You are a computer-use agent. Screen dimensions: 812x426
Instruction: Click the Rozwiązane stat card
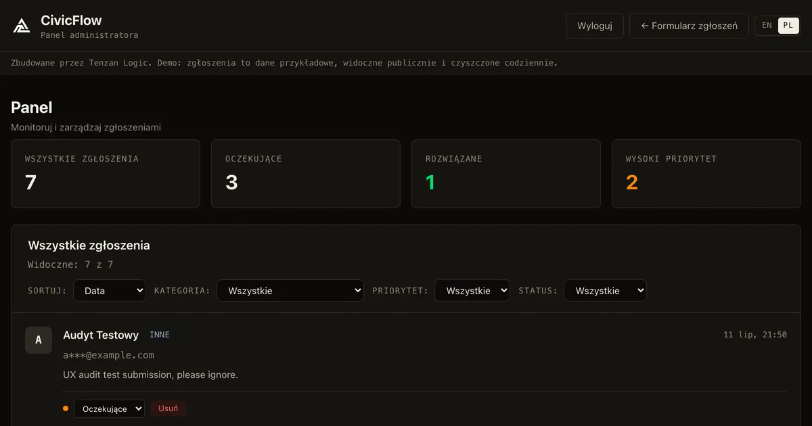click(x=506, y=174)
